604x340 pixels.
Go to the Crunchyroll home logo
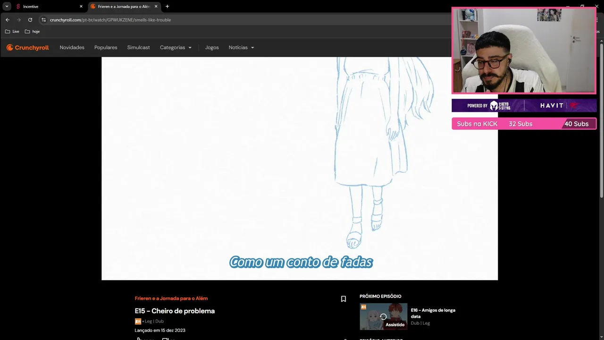[x=27, y=48]
